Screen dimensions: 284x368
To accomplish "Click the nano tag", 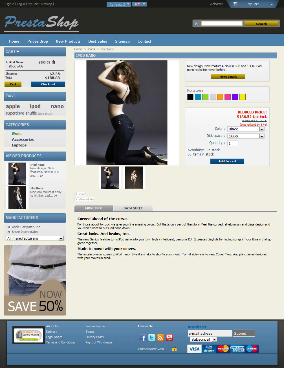I will 57,106.
